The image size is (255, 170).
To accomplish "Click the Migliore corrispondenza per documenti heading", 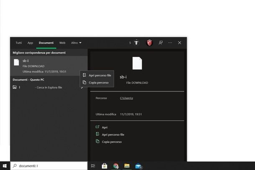I will coord(39,53).
